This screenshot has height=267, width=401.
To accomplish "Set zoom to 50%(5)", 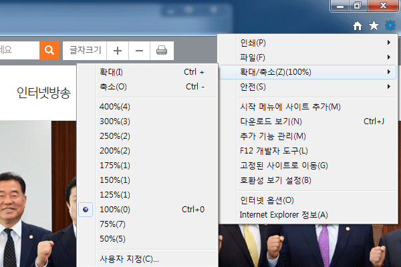I will [x=148, y=239].
